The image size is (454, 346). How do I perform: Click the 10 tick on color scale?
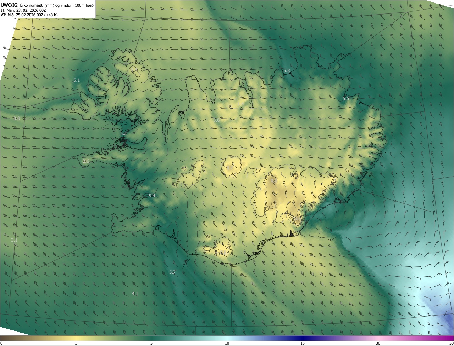pyautogui.click(x=227, y=343)
